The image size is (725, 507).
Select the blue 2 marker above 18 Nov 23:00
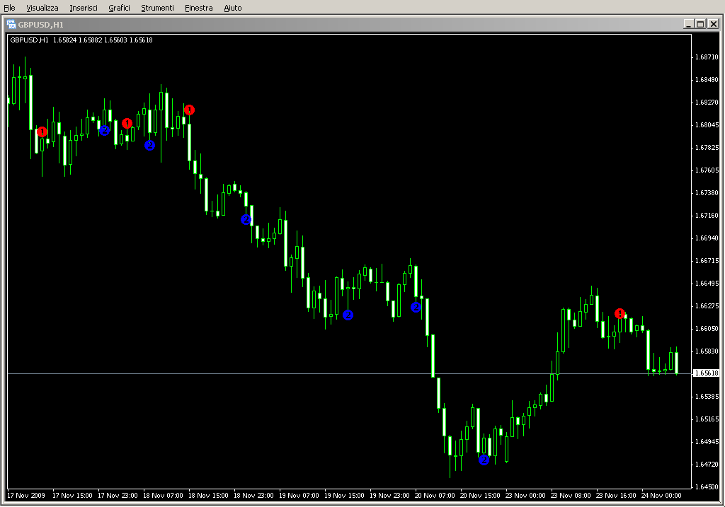point(246,220)
